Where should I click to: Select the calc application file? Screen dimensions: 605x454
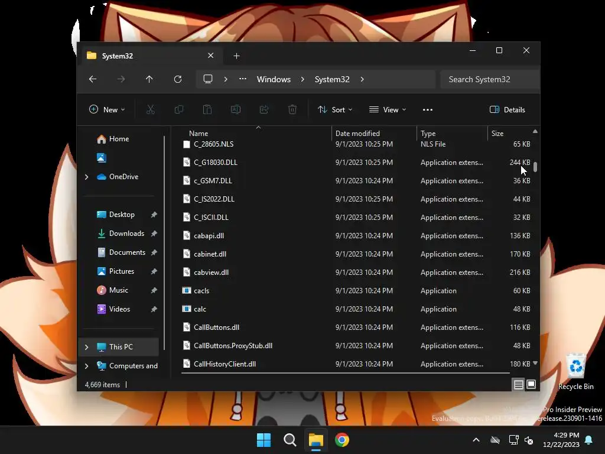point(356,309)
